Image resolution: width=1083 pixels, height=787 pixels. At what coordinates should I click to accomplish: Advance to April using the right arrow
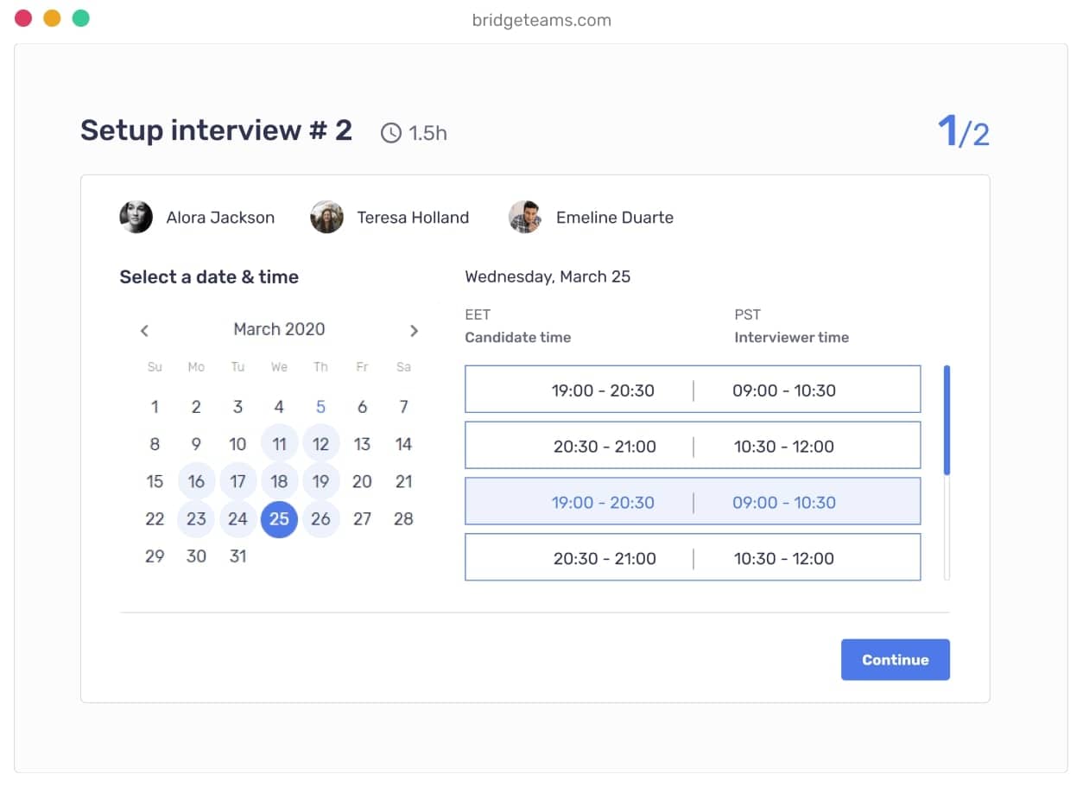tap(414, 330)
